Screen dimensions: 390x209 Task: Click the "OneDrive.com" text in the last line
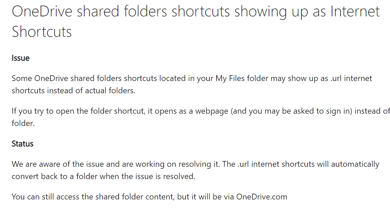262,197
